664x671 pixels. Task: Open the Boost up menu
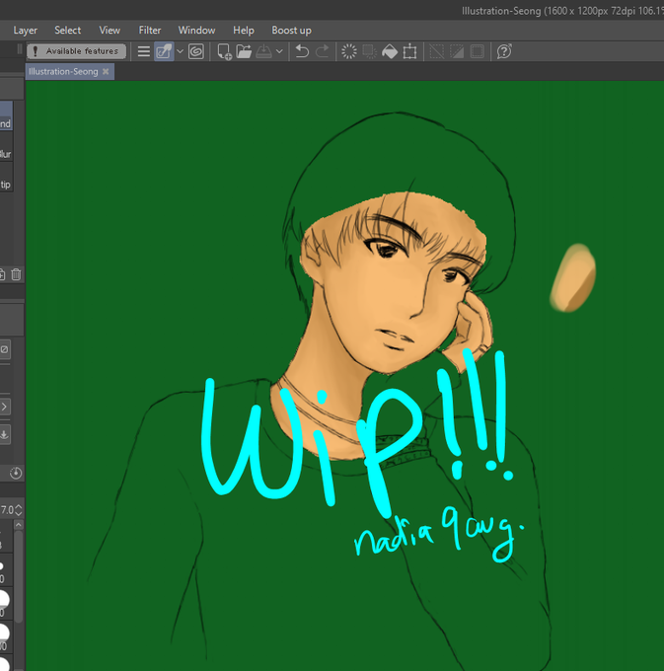pos(291,31)
